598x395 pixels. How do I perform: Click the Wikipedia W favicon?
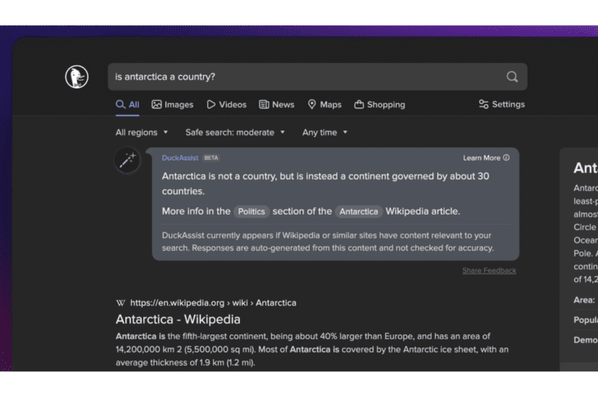click(120, 303)
